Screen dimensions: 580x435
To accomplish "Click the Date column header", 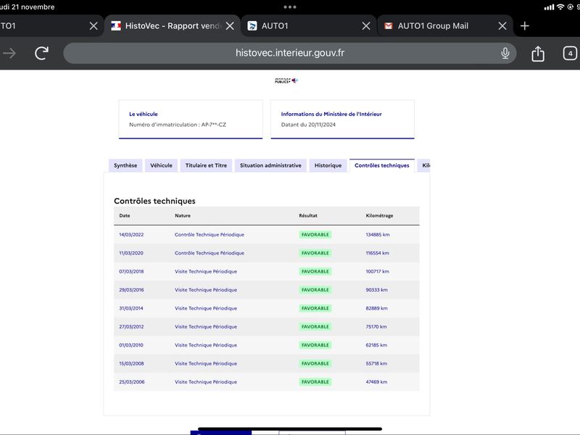I will click(x=125, y=215).
